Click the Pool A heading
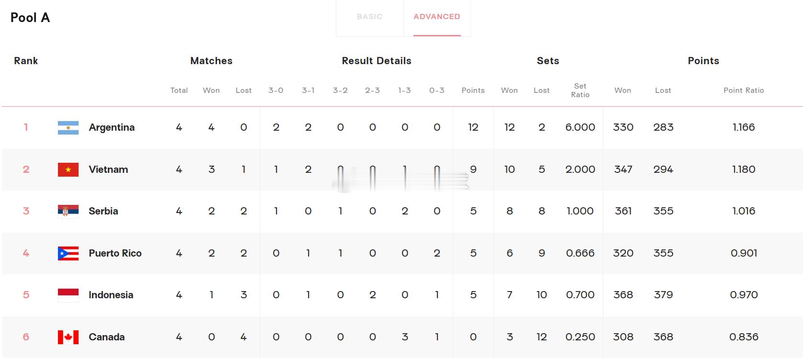Image resolution: width=803 pixels, height=360 pixels. [30, 18]
